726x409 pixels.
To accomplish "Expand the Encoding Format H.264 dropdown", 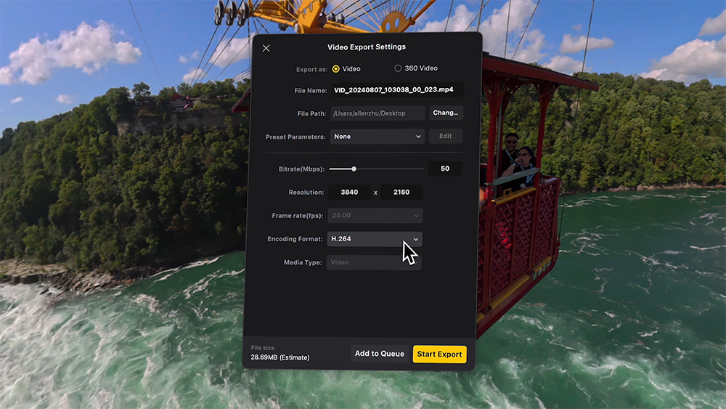I will pos(375,239).
